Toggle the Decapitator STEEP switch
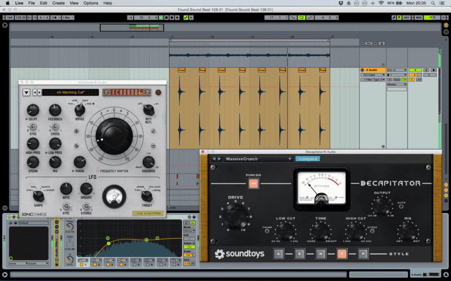The image size is (451, 281). pos(372,231)
